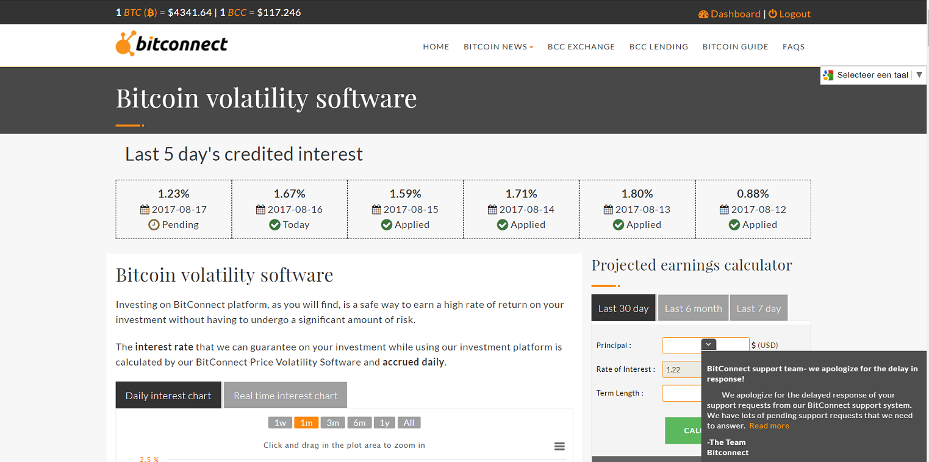The height and width of the screenshot is (462, 929).
Task: Set chart range to 3m
Action: pyautogui.click(x=333, y=423)
